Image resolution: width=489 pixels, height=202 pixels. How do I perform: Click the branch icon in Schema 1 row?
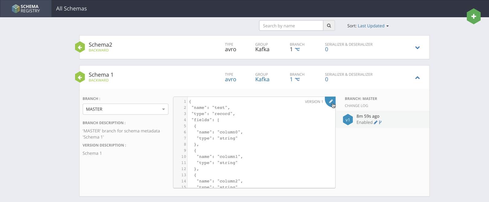pos(297,79)
